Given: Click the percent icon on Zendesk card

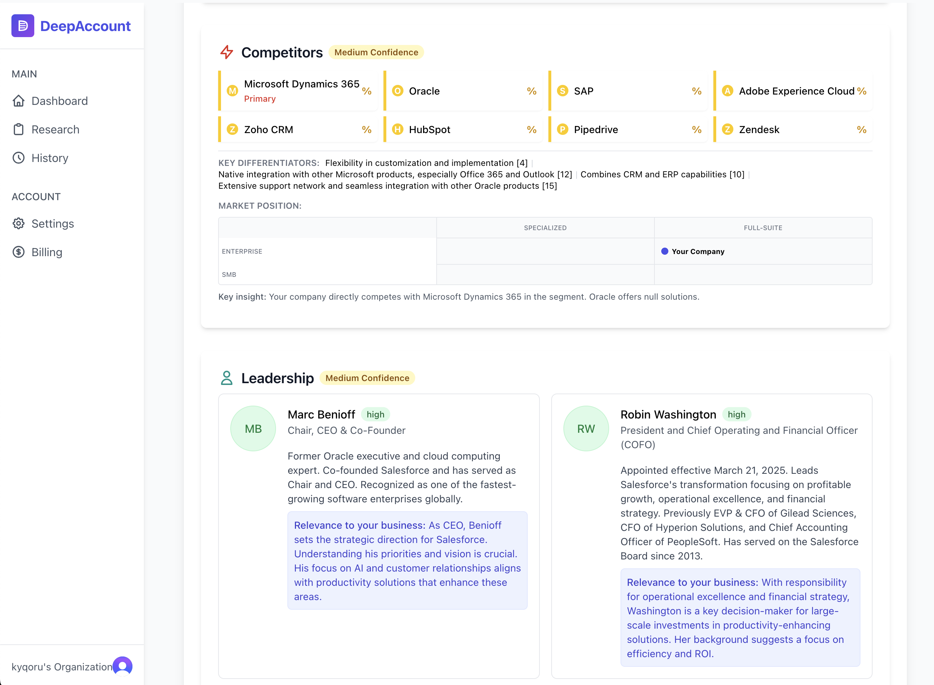Looking at the screenshot, I should tap(862, 130).
